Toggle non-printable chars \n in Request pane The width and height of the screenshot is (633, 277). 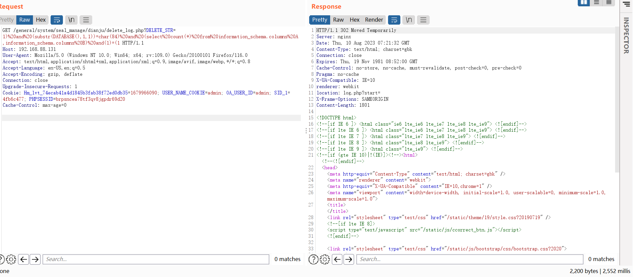72,20
